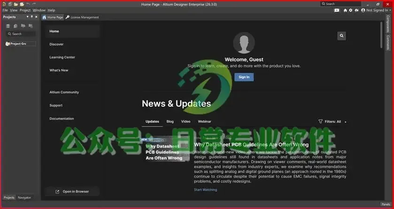Click the Start Watching link
Viewport: 394px width, 209px height.
point(205,190)
